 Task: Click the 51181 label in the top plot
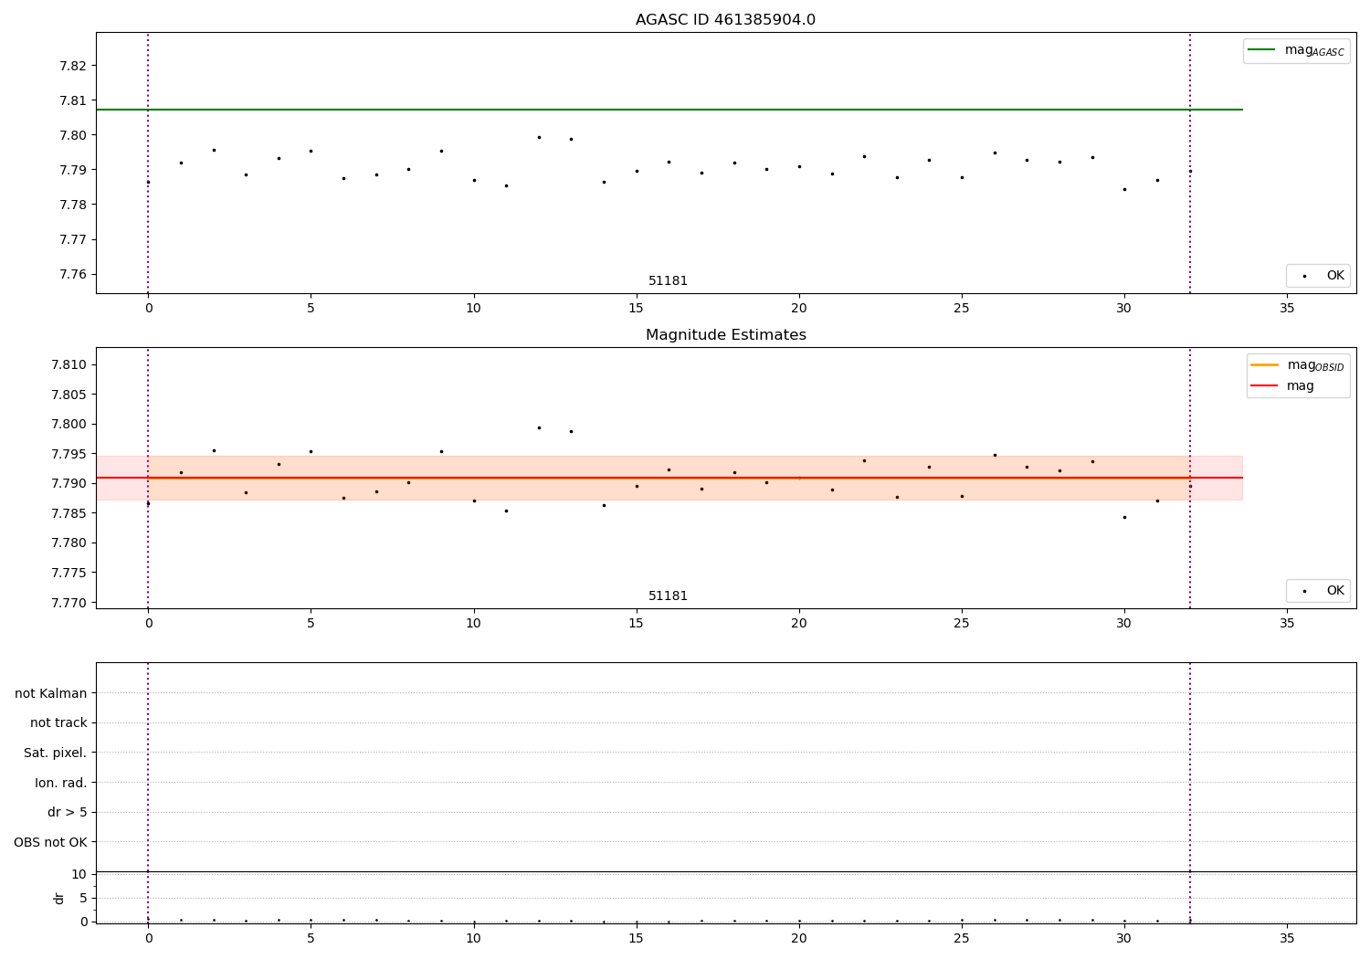click(668, 281)
